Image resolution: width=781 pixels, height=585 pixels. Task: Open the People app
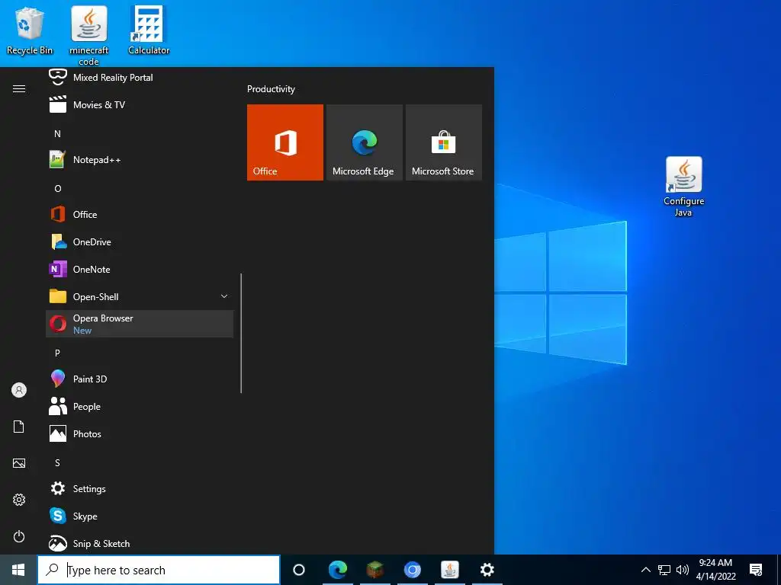(140, 407)
